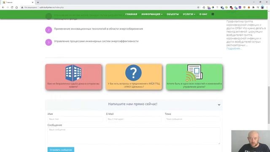The image size is (270, 152).
Task: Expand ИНФОРМАЦИЯ dropdown menu
Action: (x=152, y=14)
